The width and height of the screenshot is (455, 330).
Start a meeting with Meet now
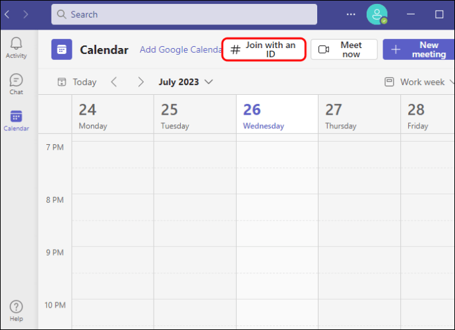click(344, 49)
